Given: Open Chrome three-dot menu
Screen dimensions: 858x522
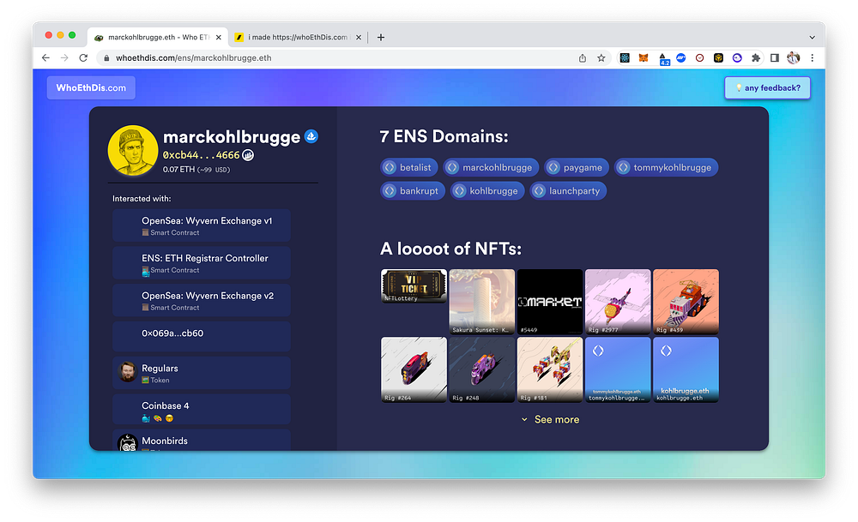Looking at the screenshot, I should tap(812, 58).
